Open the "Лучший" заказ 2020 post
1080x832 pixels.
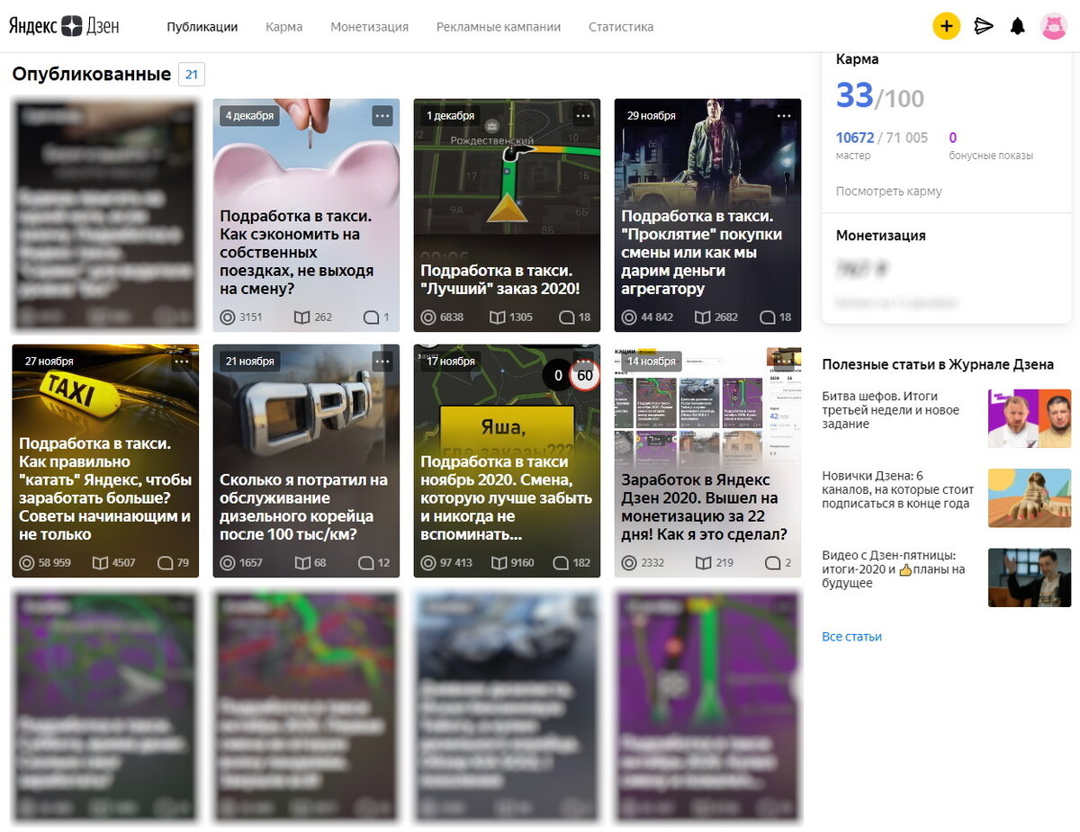pos(500,280)
